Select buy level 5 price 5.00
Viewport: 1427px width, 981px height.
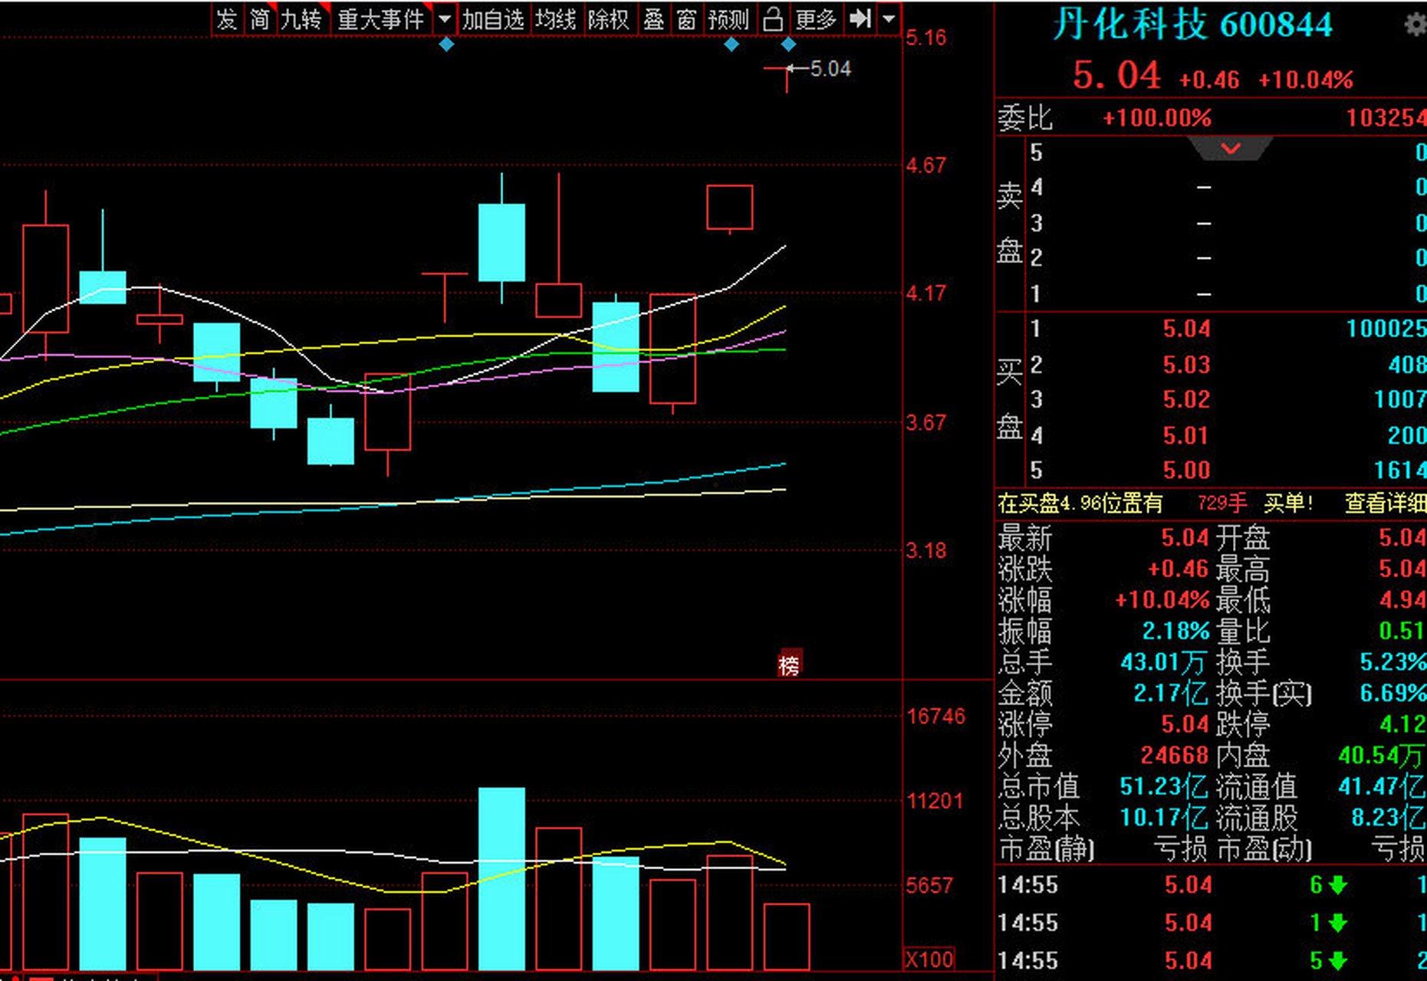point(1186,470)
